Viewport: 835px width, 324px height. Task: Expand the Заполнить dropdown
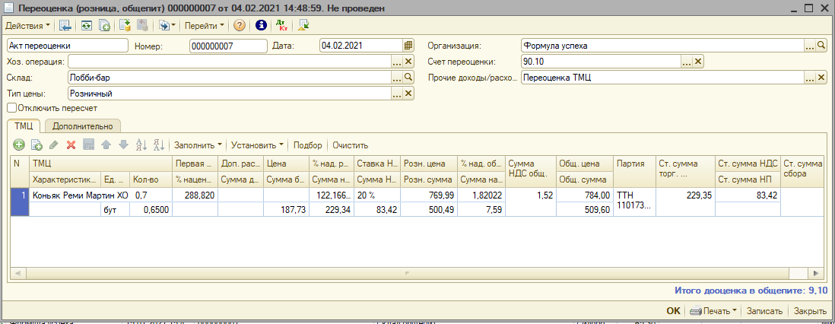198,145
